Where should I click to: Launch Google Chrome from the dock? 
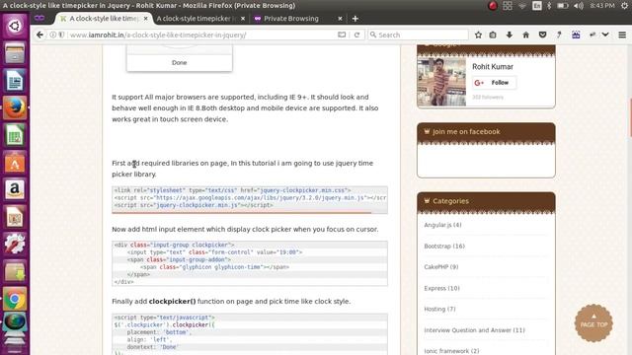pyautogui.click(x=15, y=299)
